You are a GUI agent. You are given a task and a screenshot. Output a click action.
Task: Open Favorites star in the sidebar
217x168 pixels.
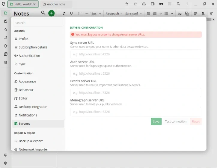pos(5,30)
